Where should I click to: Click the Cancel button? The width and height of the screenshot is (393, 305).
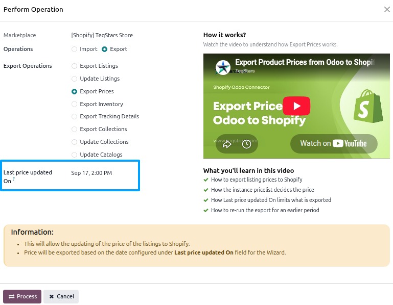click(61, 296)
